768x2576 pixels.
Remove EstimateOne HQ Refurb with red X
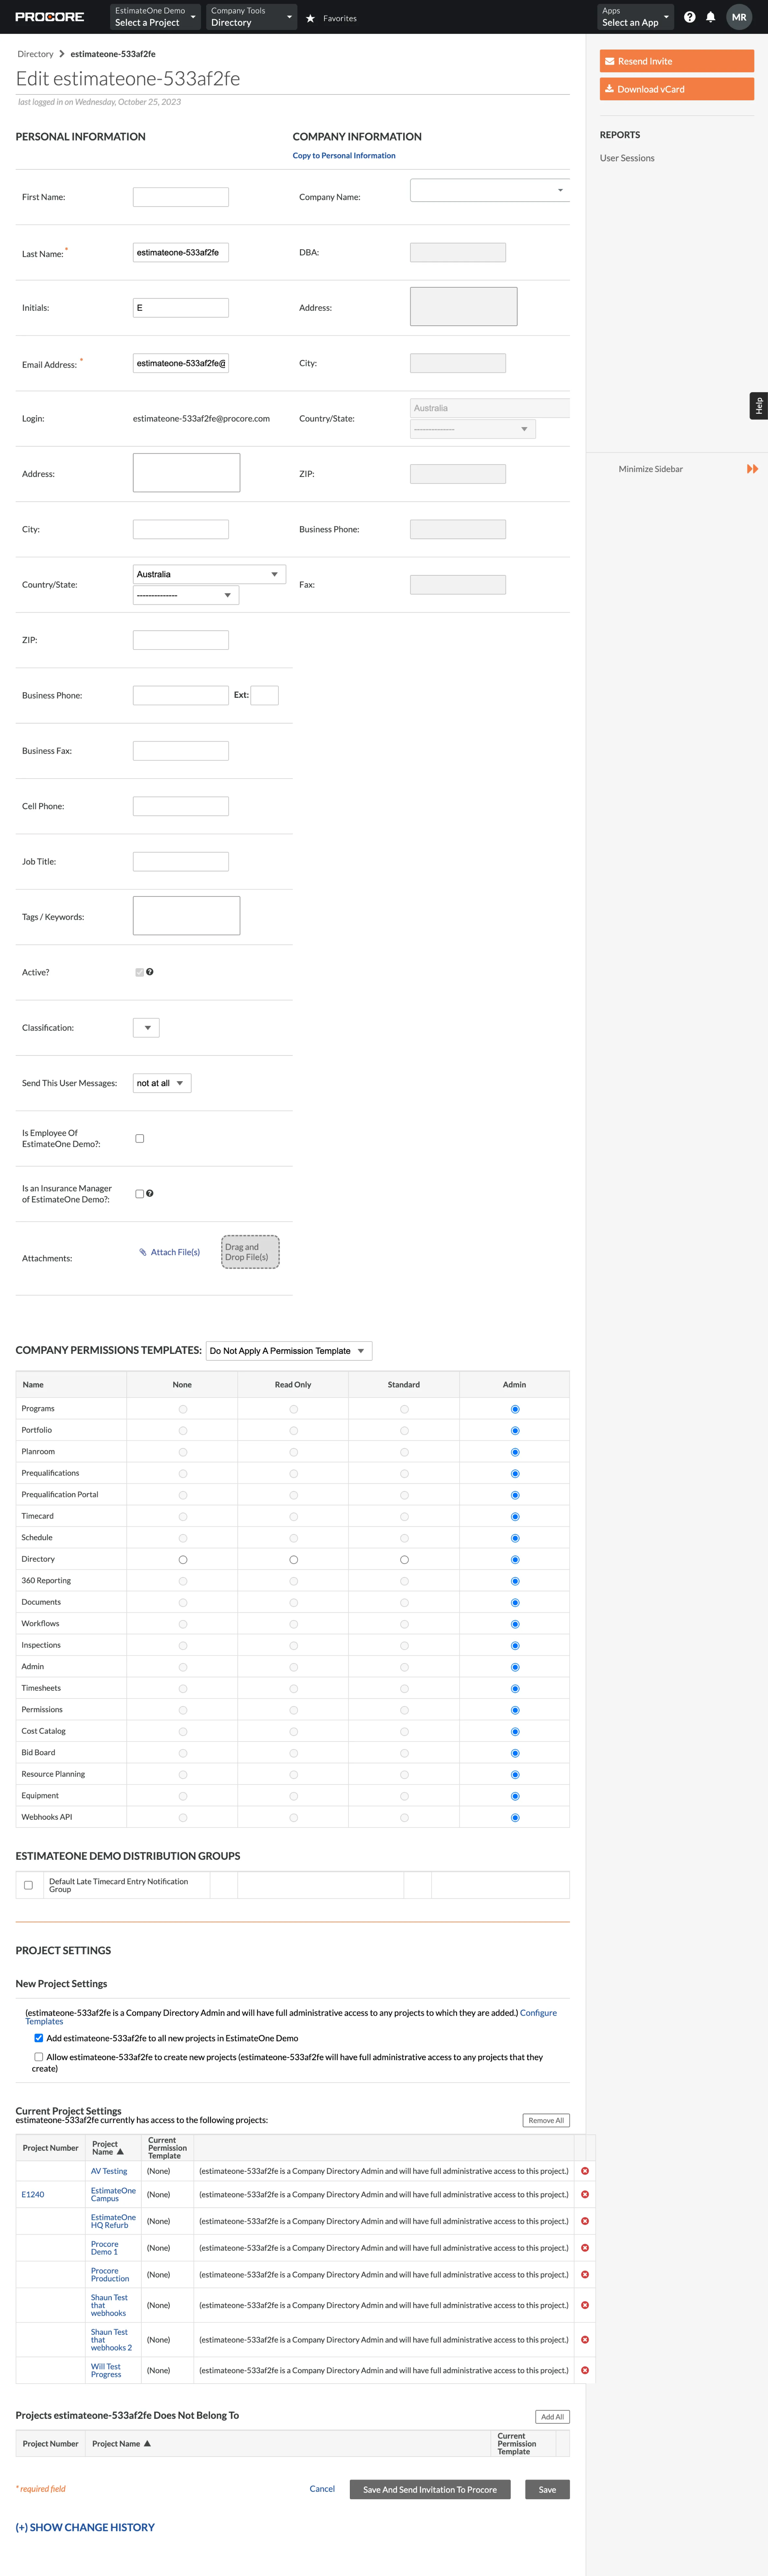click(585, 2221)
